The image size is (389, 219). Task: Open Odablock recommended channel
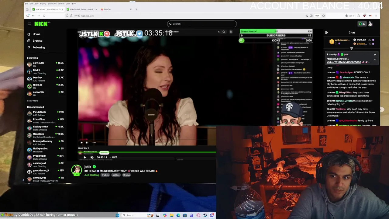tap(45, 135)
